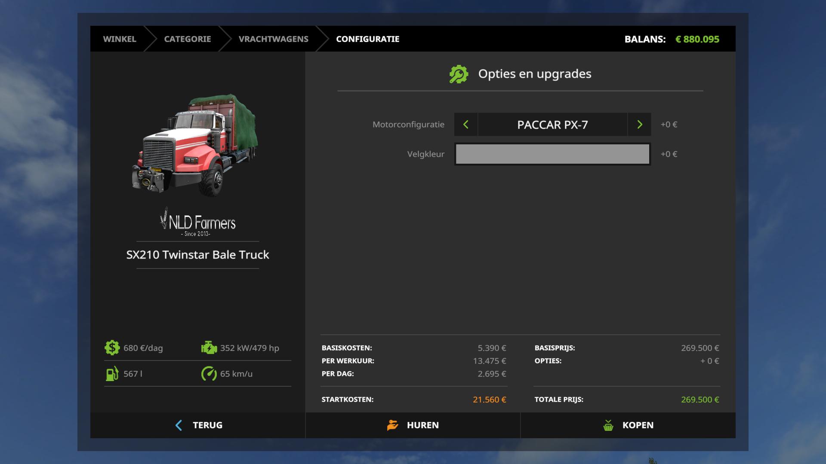The image size is (826, 464).
Task: Click the blue back arrow icon
Action: pyautogui.click(x=179, y=425)
